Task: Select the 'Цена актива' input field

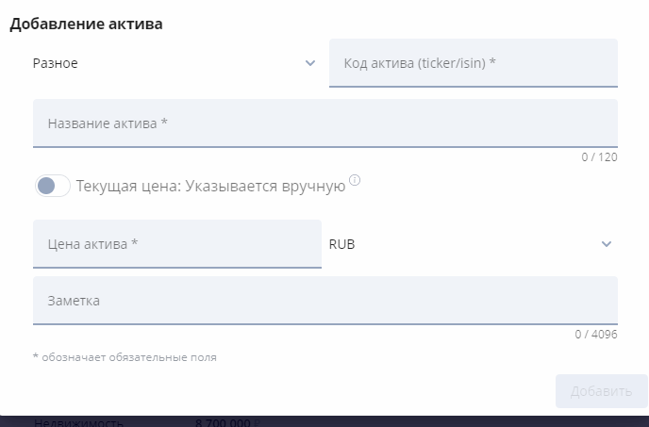Action: pos(176,244)
